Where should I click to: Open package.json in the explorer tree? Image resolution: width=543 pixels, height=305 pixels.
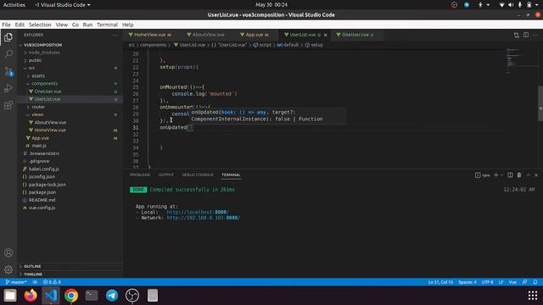(x=42, y=192)
